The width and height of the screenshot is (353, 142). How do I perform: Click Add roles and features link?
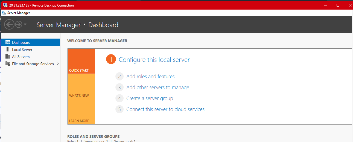(x=150, y=76)
